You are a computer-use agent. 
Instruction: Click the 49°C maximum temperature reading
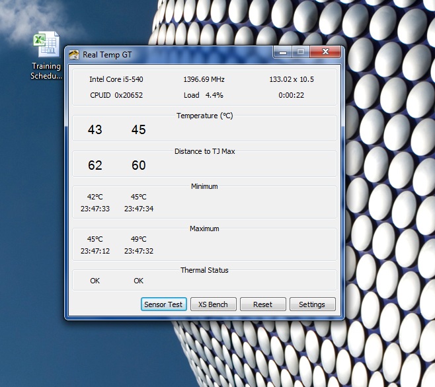coord(138,239)
